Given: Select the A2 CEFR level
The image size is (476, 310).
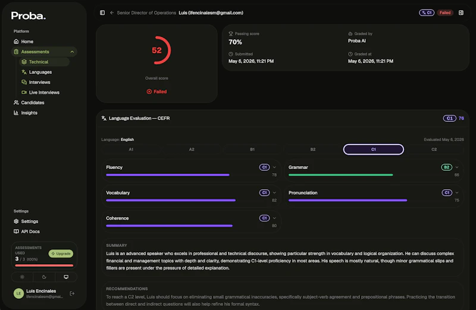Looking at the screenshot, I should (192, 149).
